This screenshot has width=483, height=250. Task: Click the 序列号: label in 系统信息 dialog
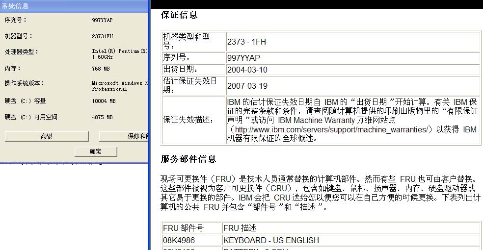coord(15,20)
